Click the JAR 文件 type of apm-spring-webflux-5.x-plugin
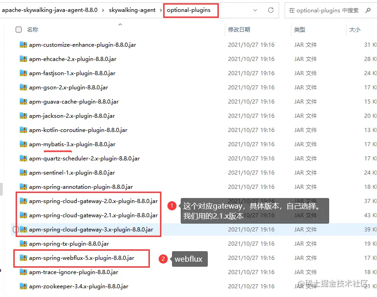The image size is (377, 297). coord(305,258)
